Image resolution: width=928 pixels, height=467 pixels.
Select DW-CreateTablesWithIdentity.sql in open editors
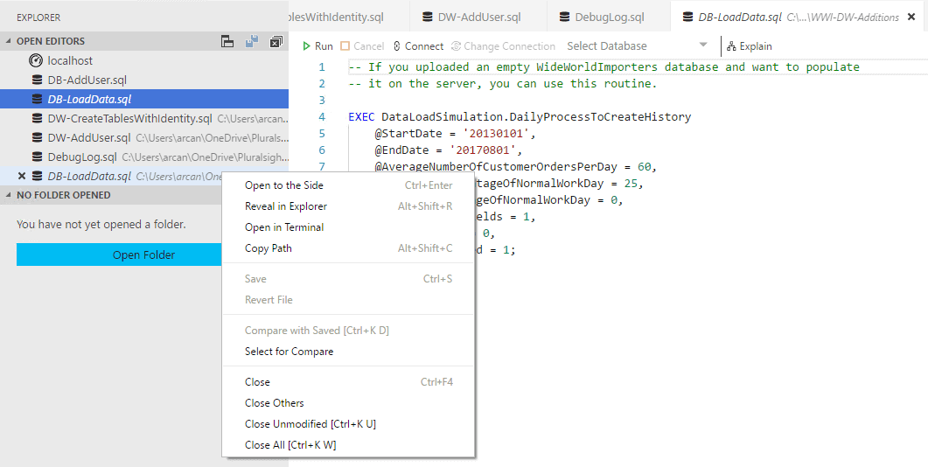click(129, 119)
